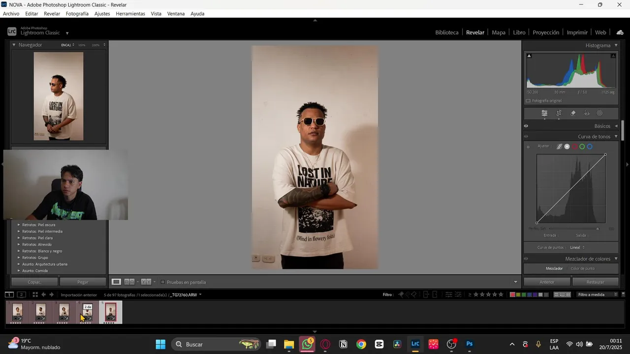
Task: Open the Herramientas menu
Action: pos(130,14)
